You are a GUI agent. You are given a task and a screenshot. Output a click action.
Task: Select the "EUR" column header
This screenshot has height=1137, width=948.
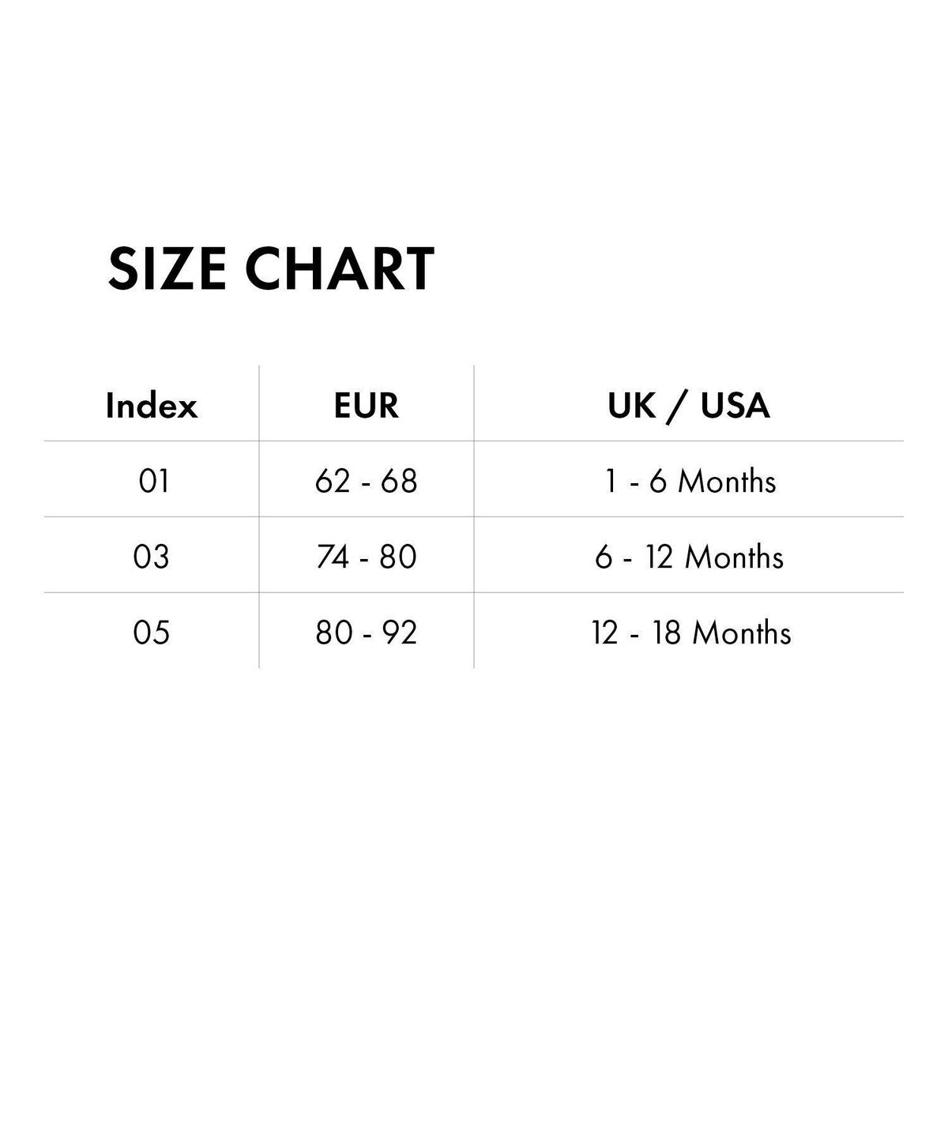(x=367, y=406)
